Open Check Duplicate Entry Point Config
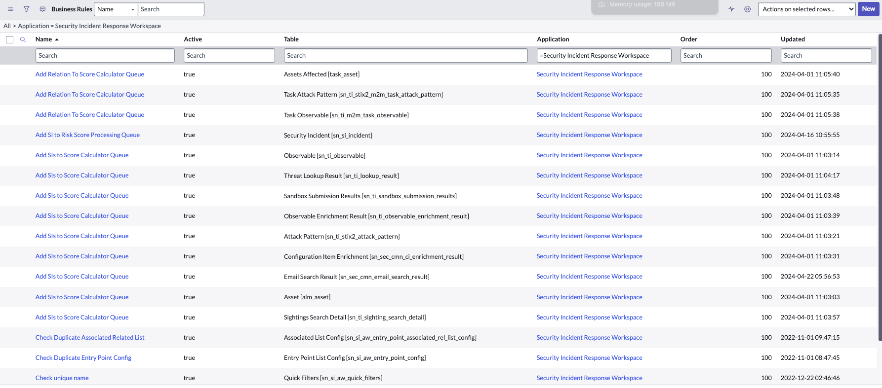 pos(83,358)
